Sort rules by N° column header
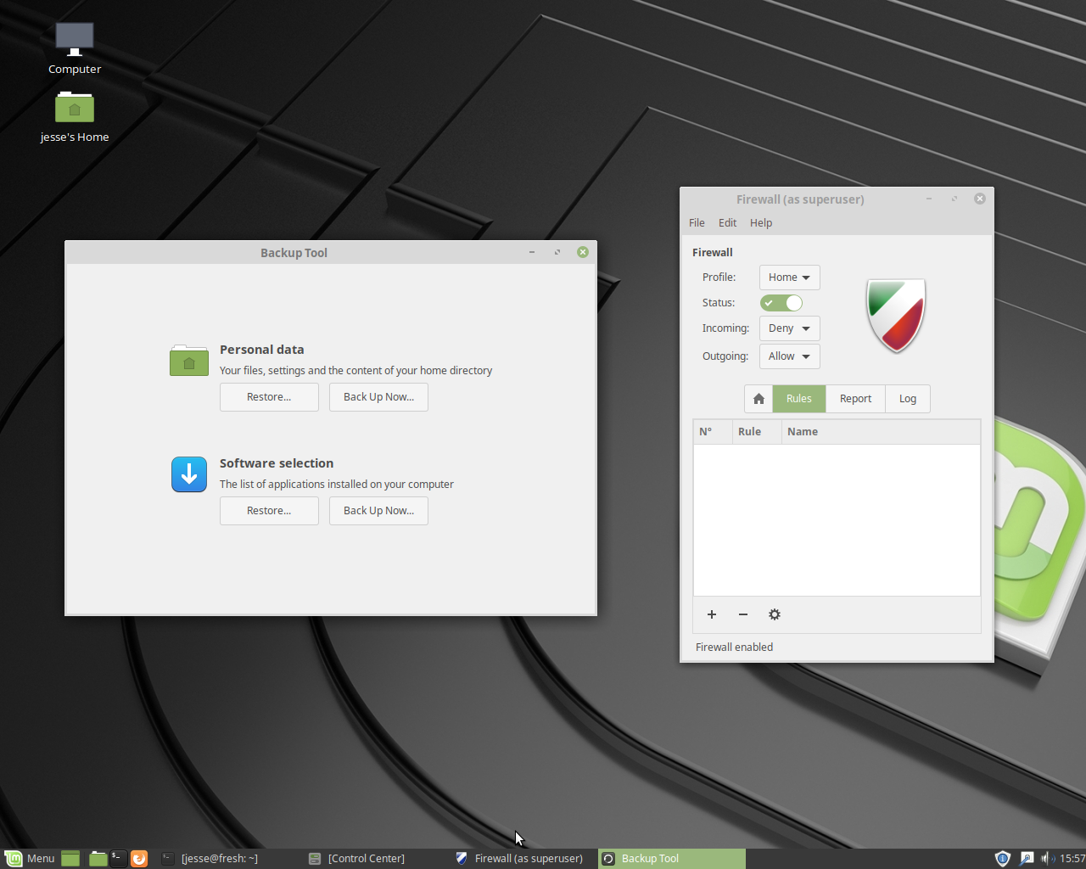Viewport: 1086px width, 869px height. 713,432
